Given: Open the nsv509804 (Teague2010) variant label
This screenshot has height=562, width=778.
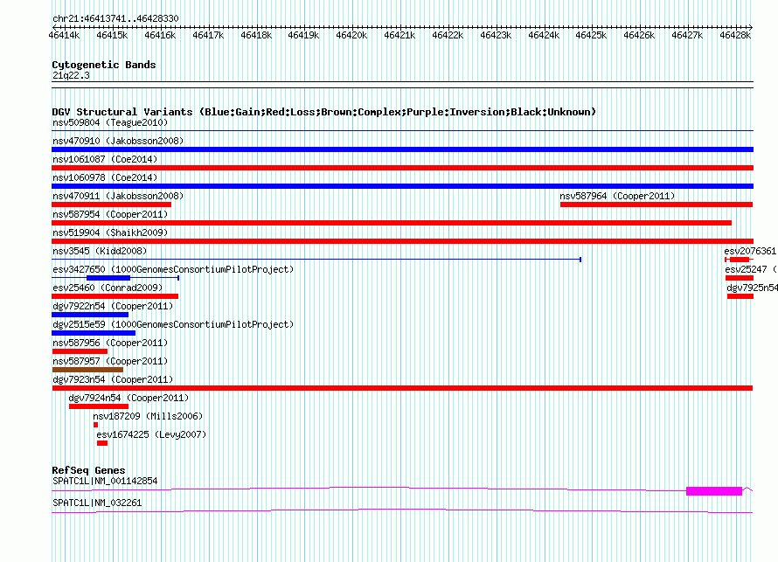Looking at the screenshot, I should click(x=110, y=122).
